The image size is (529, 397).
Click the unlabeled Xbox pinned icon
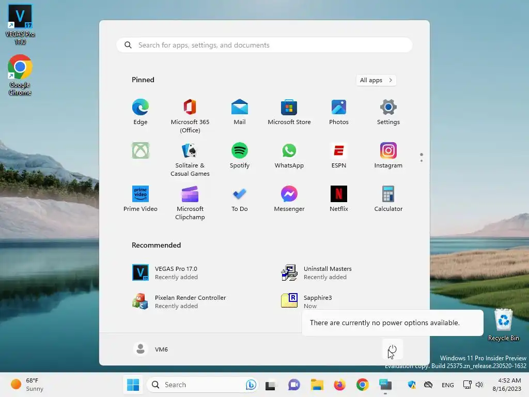click(x=141, y=150)
